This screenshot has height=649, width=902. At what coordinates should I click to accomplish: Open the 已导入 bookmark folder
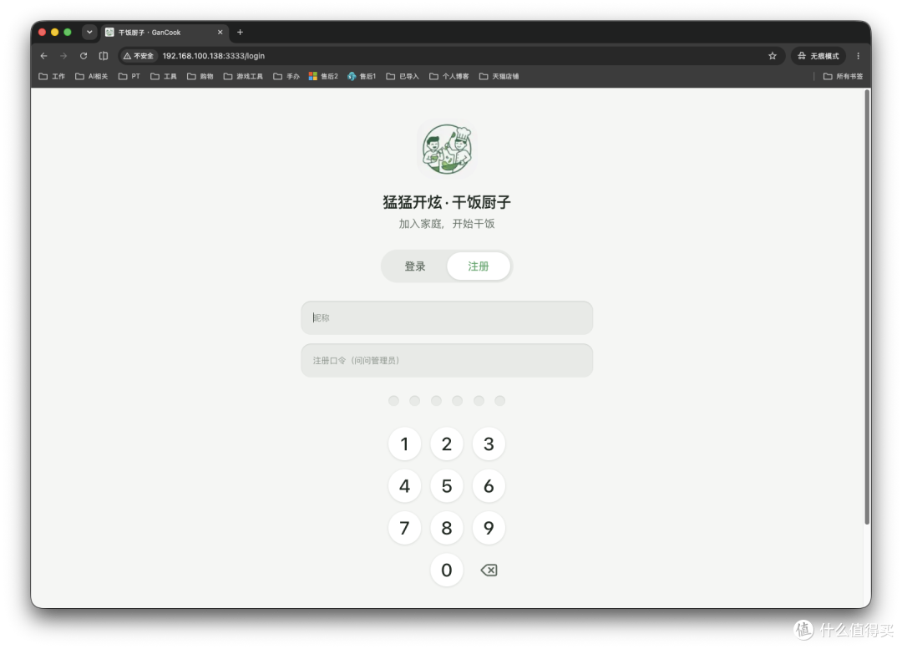pyautogui.click(x=403, y=76)
